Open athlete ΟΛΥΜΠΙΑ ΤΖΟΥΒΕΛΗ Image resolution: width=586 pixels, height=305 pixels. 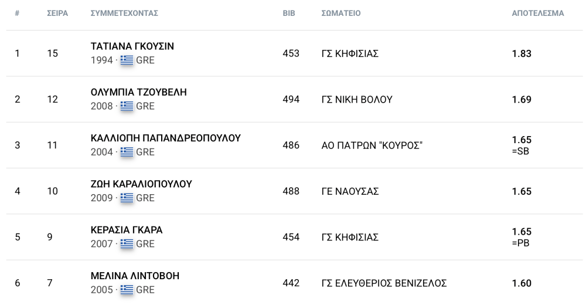pyautogui.click(x=139, y=92)
